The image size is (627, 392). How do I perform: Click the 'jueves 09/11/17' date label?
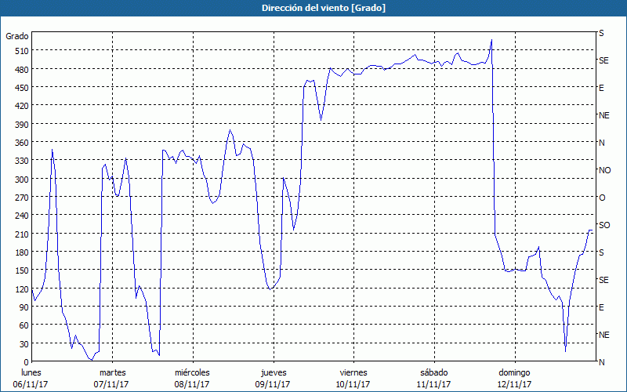(x=273, y=378)
